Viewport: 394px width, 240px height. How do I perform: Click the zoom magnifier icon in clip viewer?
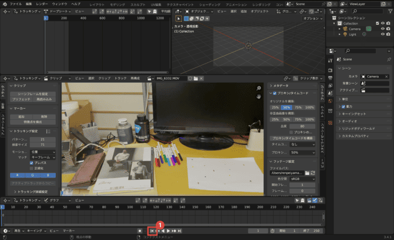[259, 88]
